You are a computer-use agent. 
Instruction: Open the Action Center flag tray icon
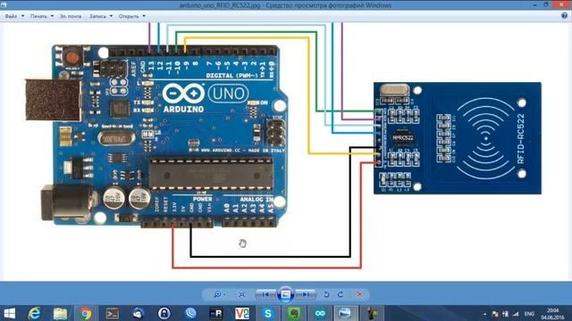[x=495, y=314]
